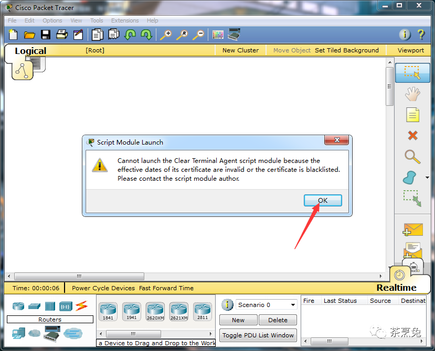435x351 pixels.
Task: Expand the polygon tool dropdown arrow
Action: coord(427,178)
